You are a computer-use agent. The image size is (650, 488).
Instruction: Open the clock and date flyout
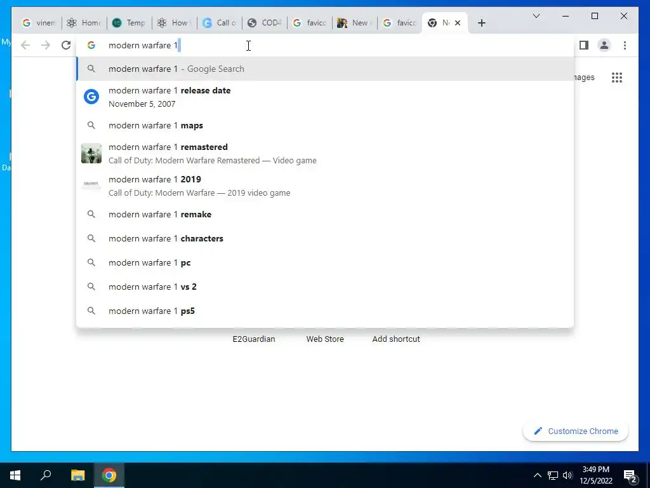coord(595,475)
